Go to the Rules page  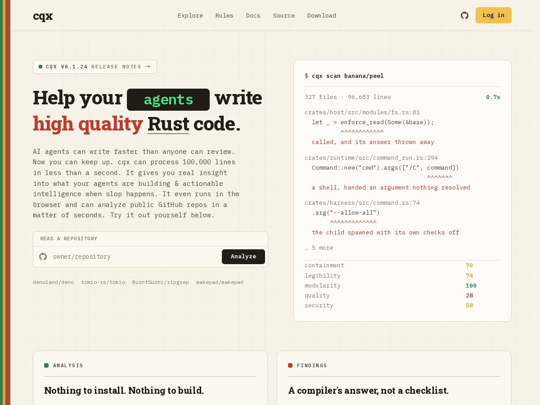click(x=225, y=15)
